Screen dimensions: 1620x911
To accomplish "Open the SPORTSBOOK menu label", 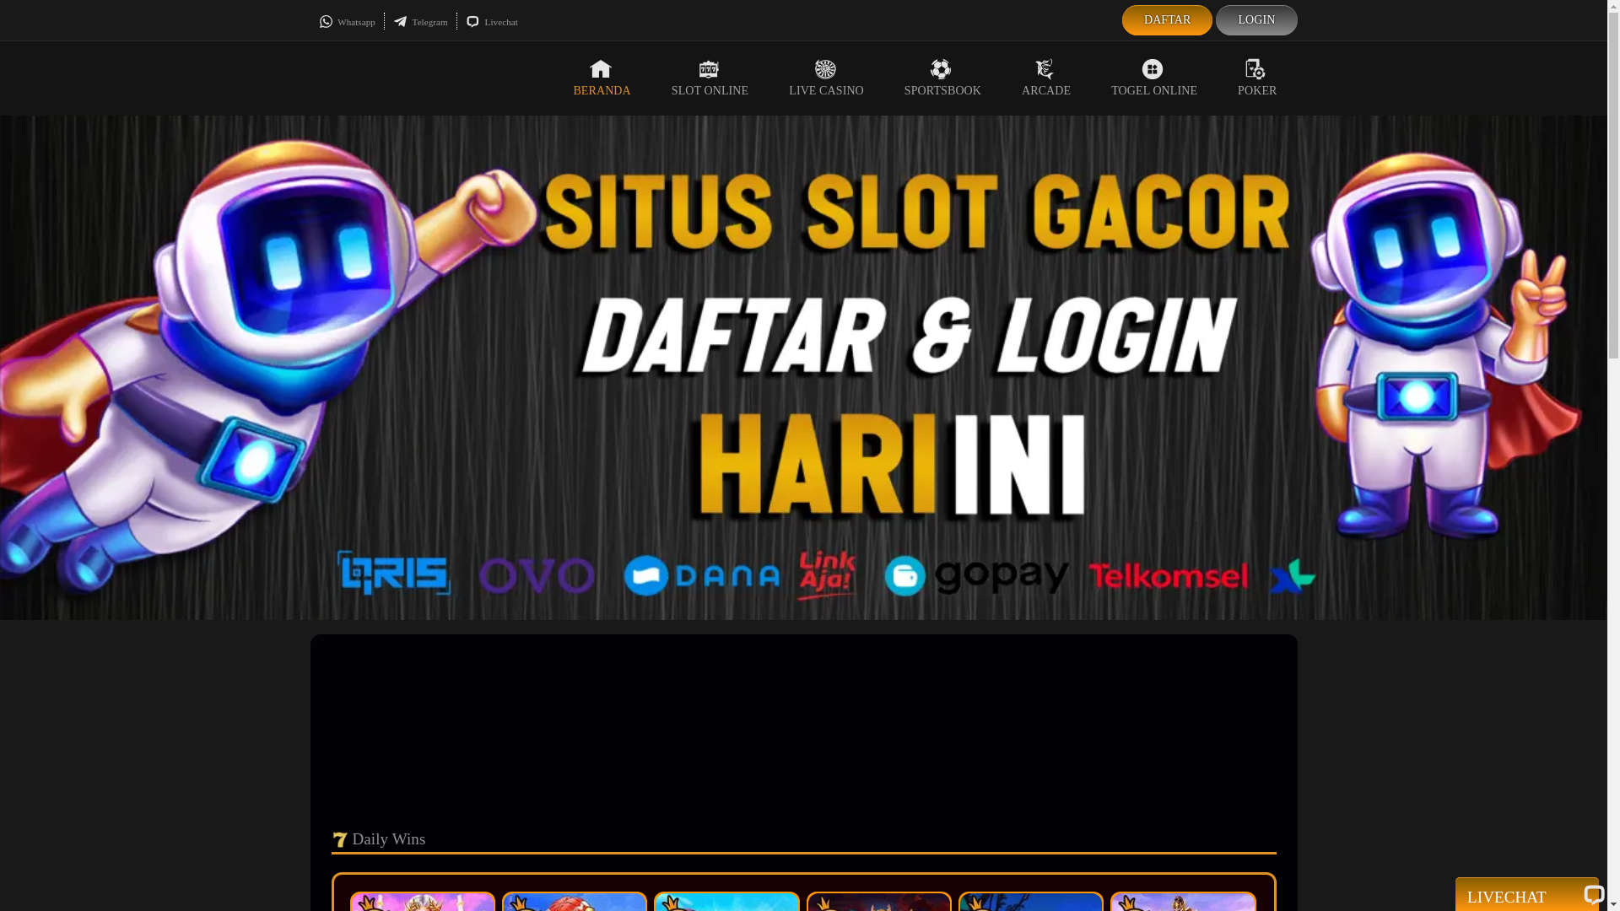I will (x=942, y=91).
